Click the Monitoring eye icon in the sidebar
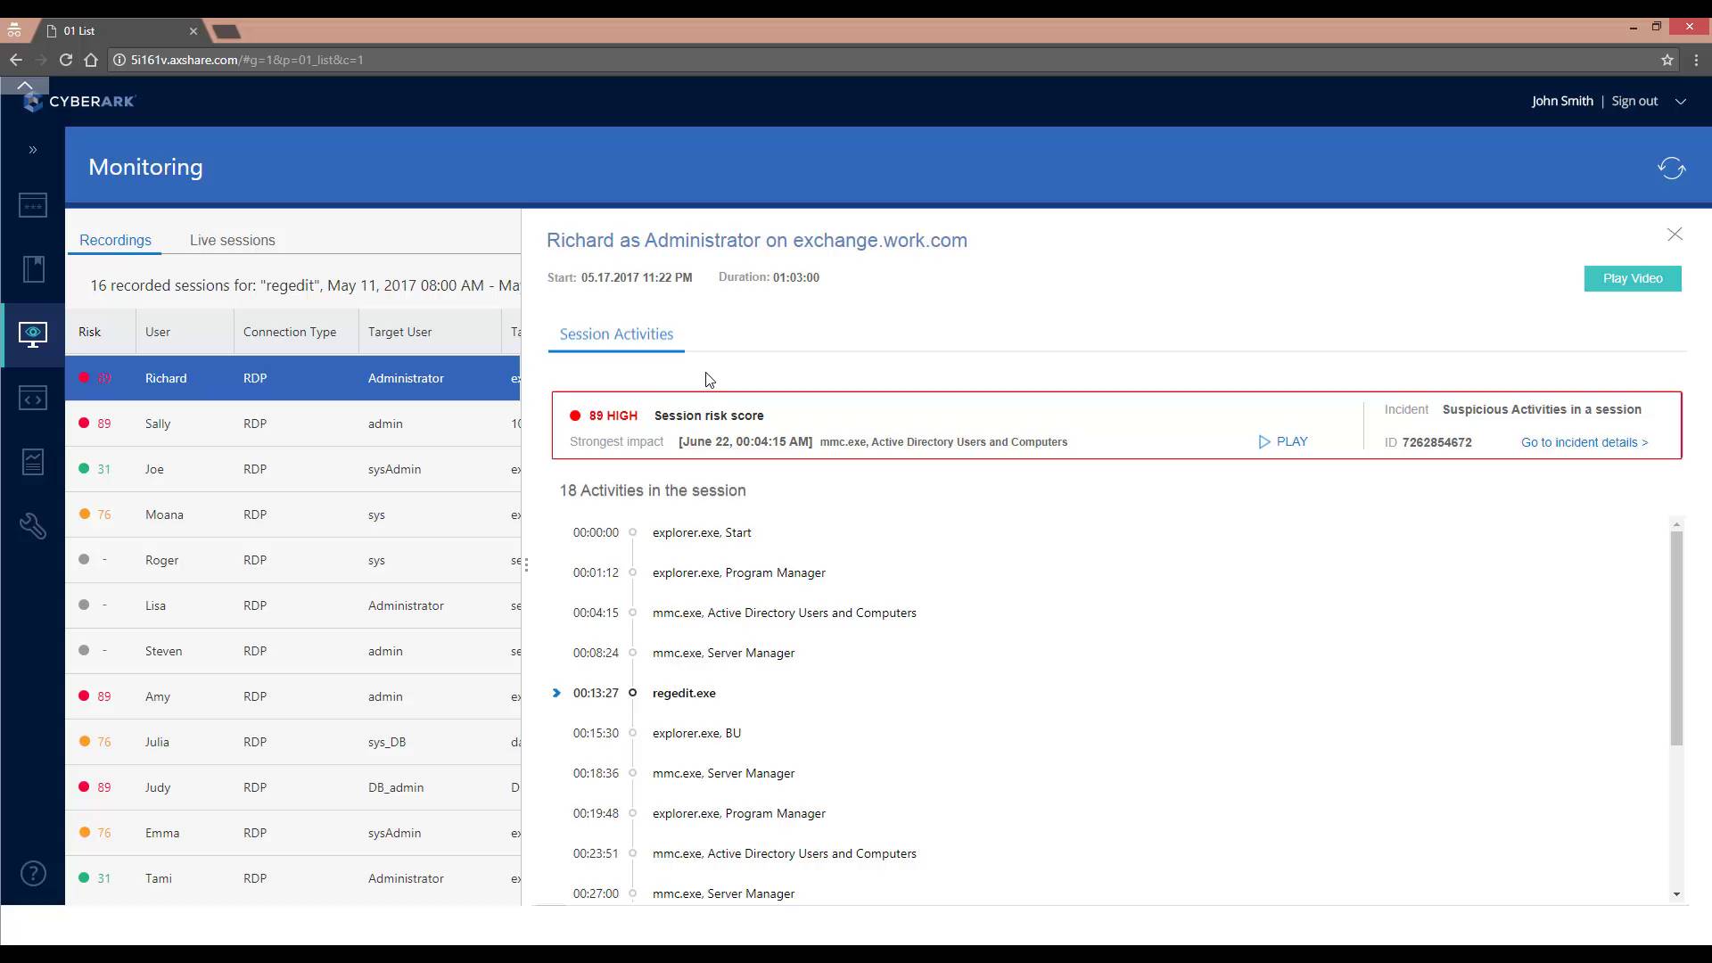This screenshot has width=1712, height=963. tap(32, 334)
